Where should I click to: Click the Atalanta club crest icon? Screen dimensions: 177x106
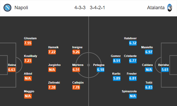pos(170,8)
